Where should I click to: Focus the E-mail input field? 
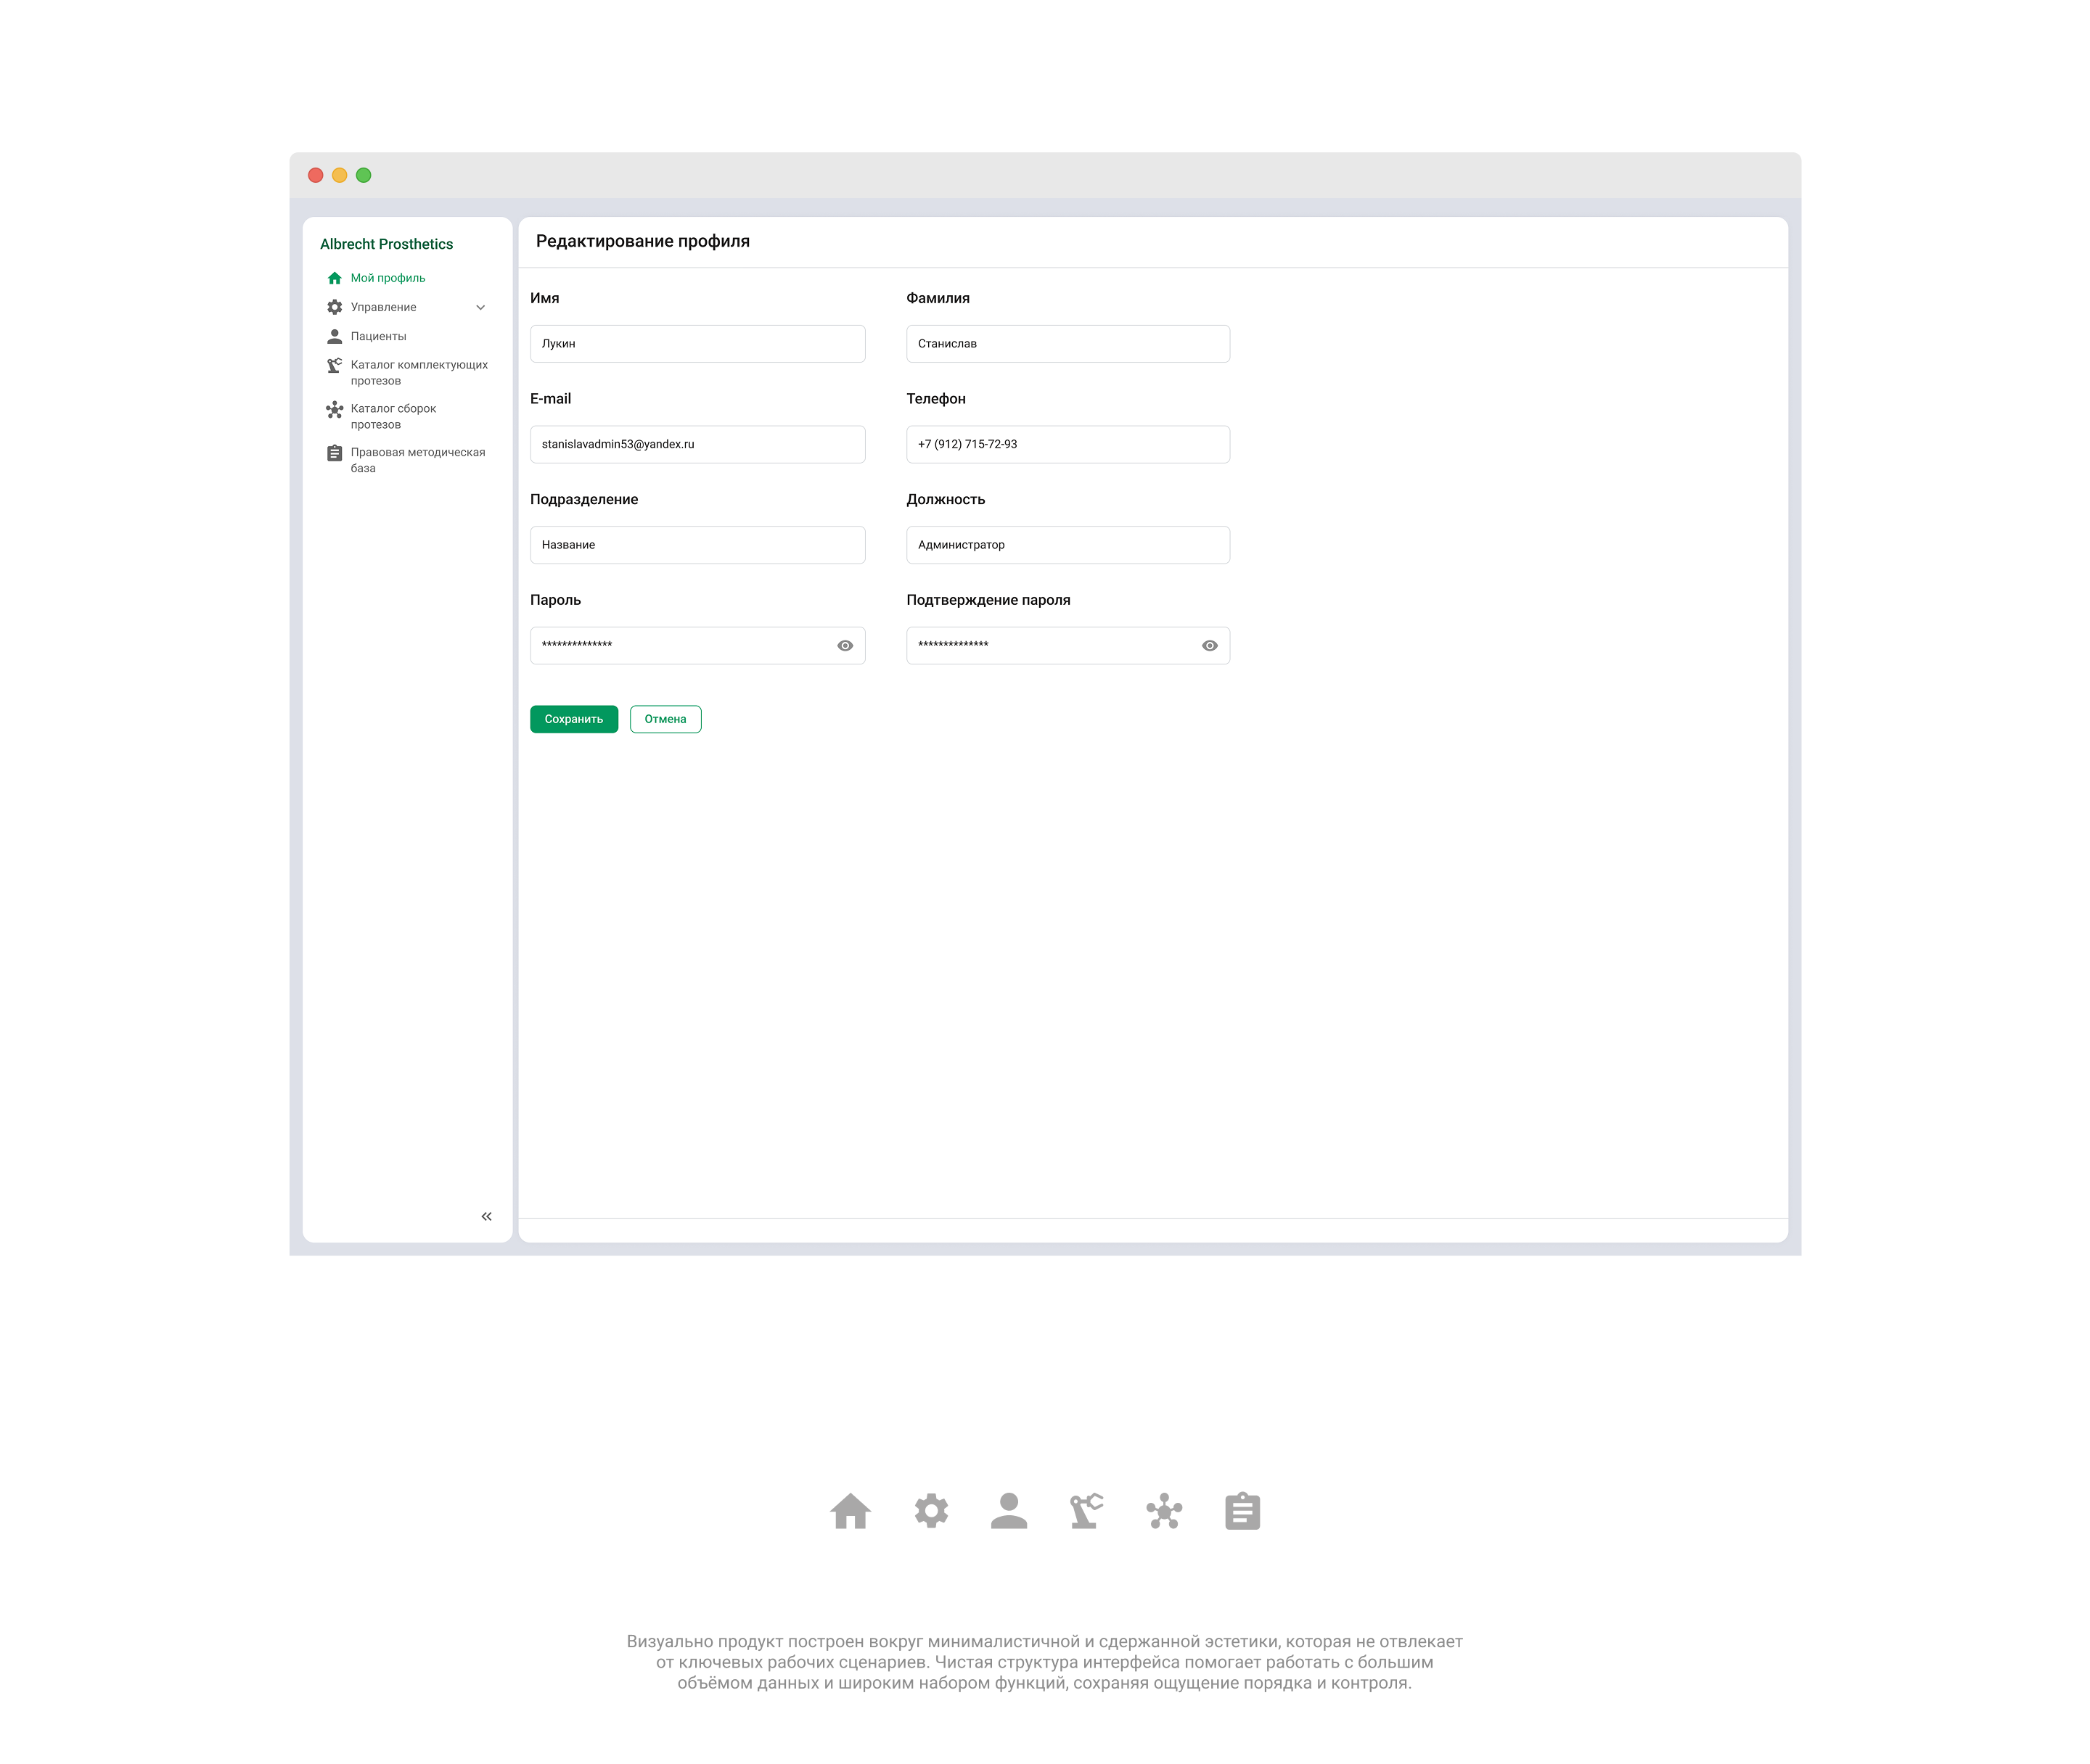coord(697,444)
